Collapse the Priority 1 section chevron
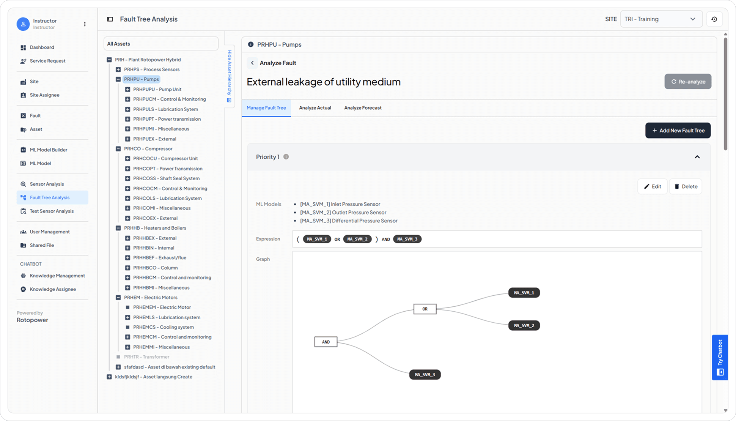 point(697,157)
